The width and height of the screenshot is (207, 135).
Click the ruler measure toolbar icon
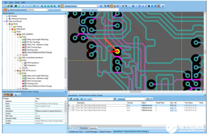click(118, 6)
